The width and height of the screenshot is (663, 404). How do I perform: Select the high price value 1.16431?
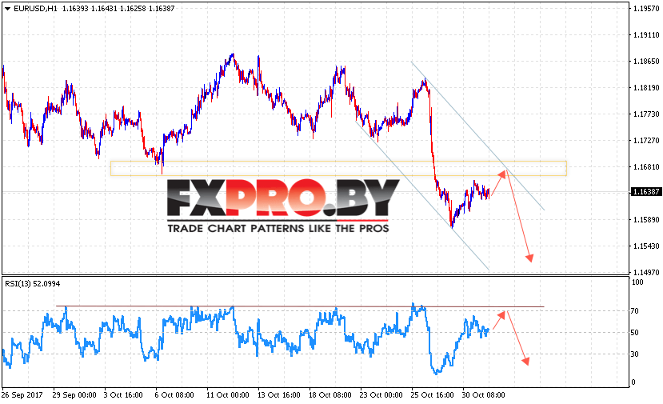point(104,9)
